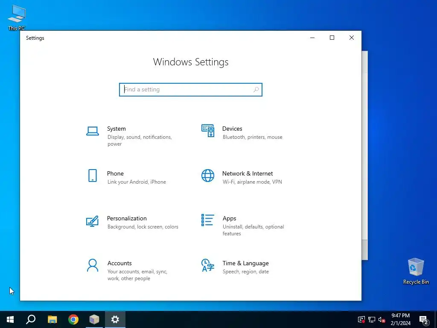
Task: Select This PC desktop icon
Action: pyautogui.click(x=17, y=18)
